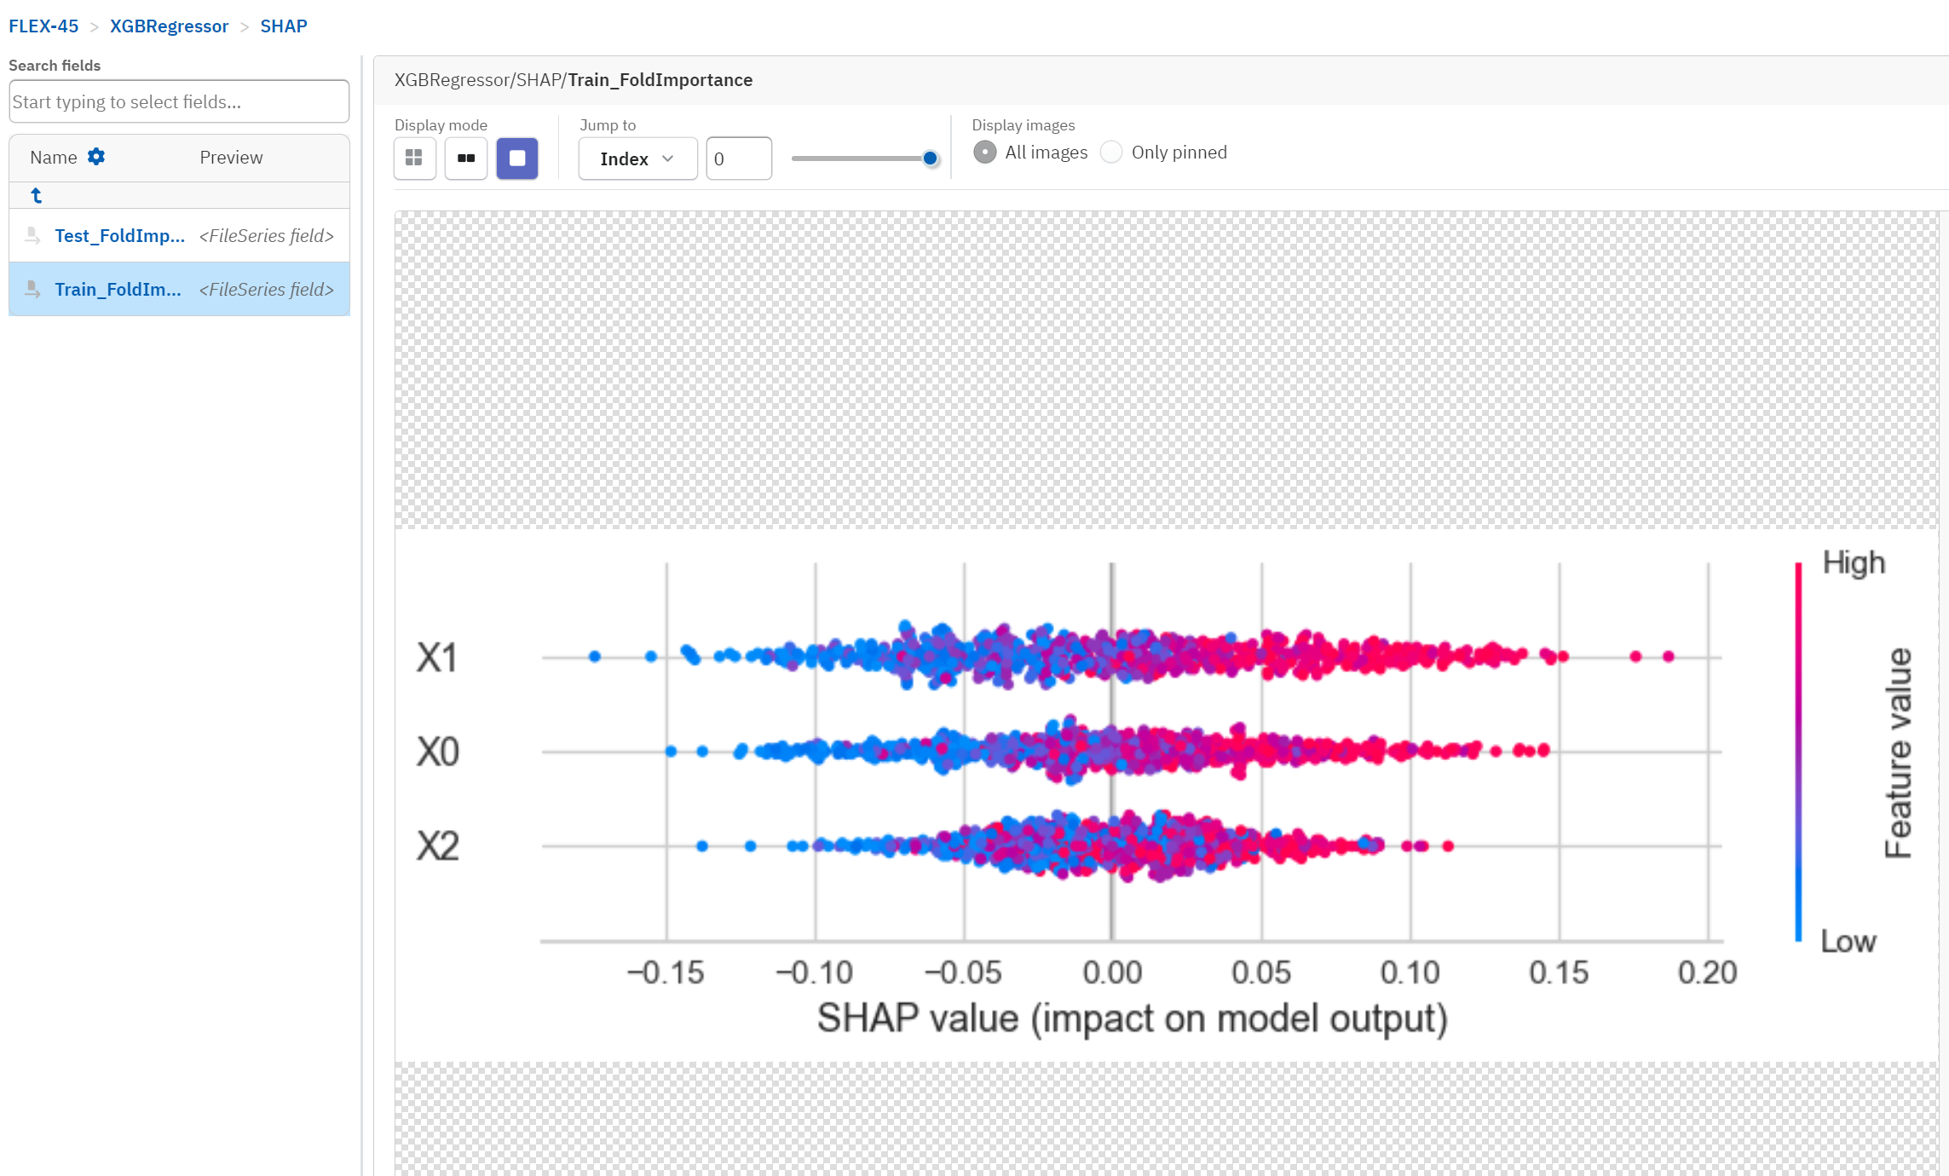Navigate to XGBRegressor breadcrumb

(x=169, y=26)
